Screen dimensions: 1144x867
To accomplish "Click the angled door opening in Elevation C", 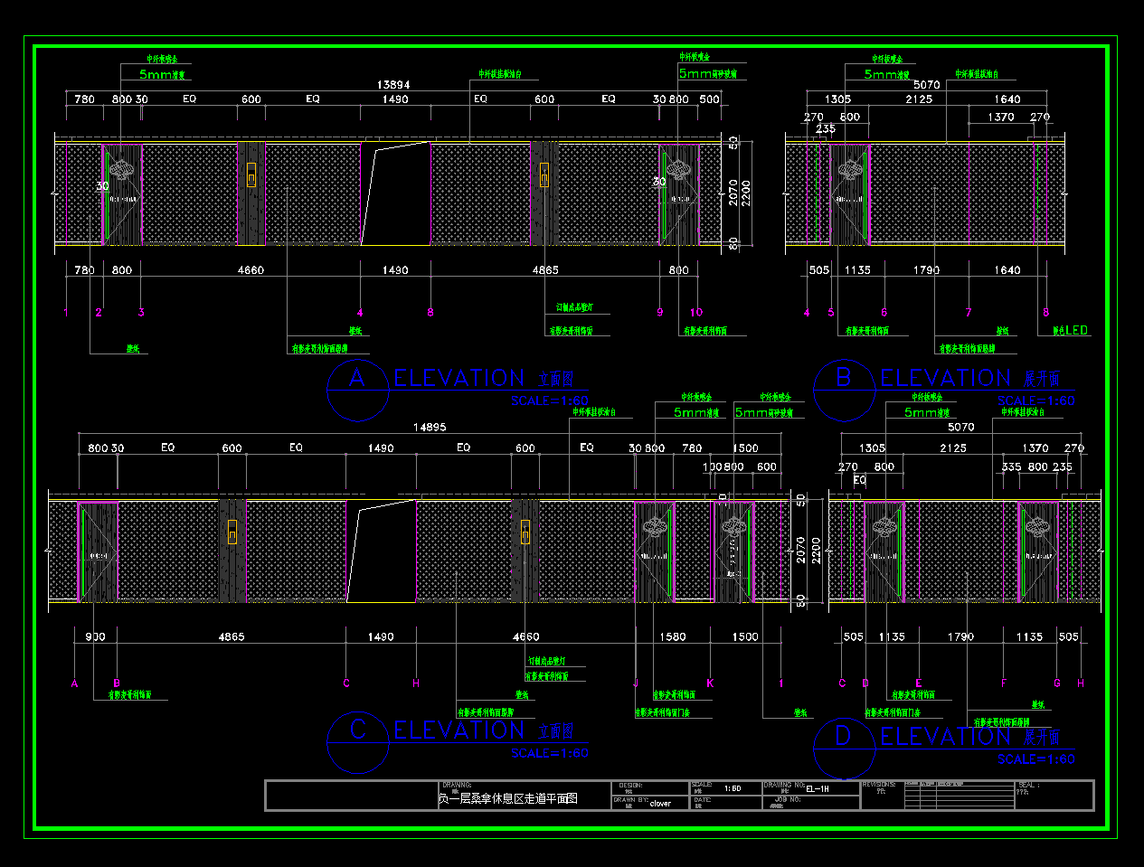I will pyautogui.click(x=381, y=551).
